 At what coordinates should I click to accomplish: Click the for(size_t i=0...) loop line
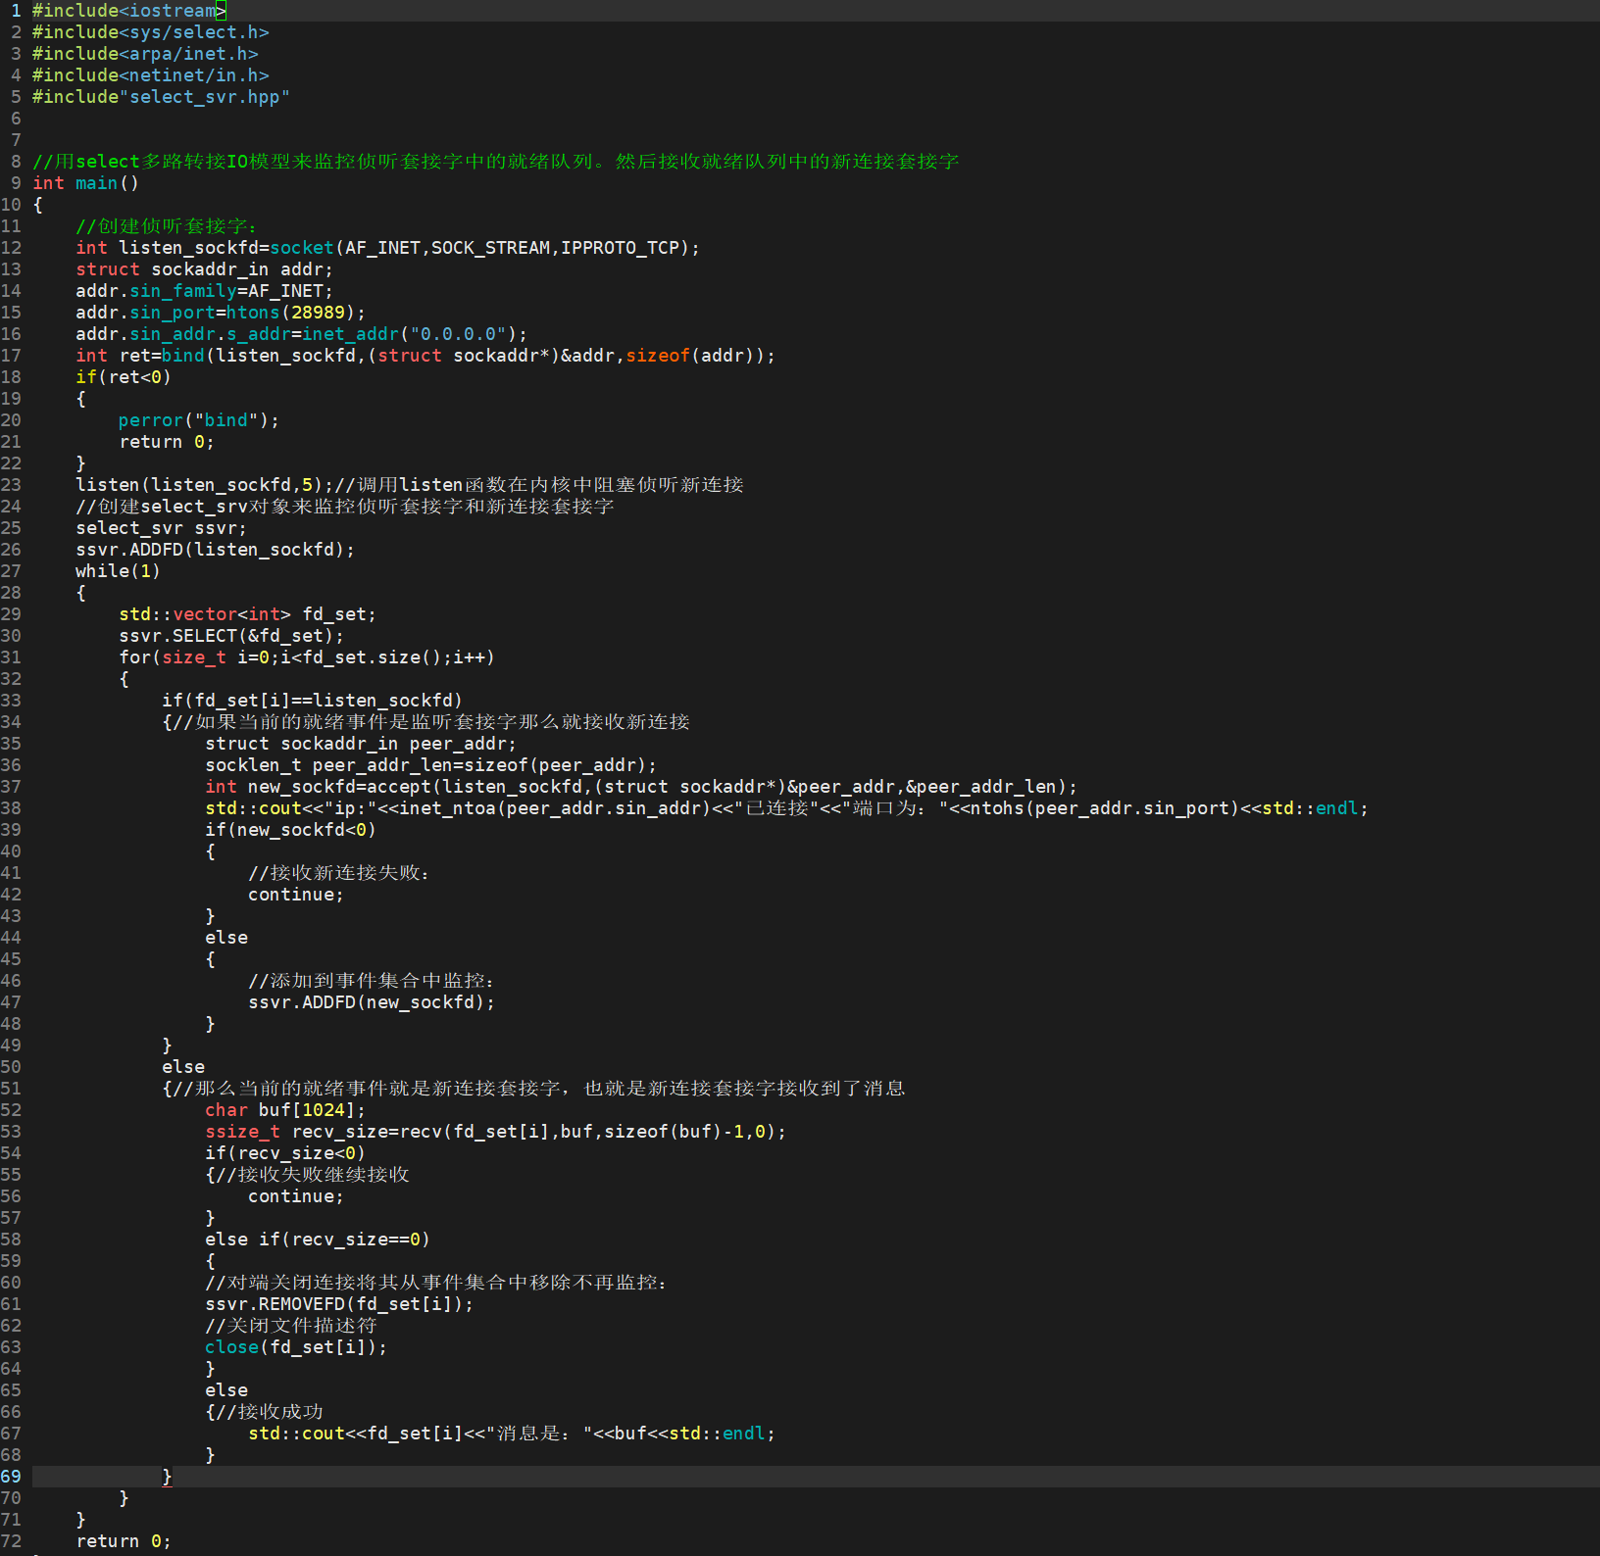(307, 657)
